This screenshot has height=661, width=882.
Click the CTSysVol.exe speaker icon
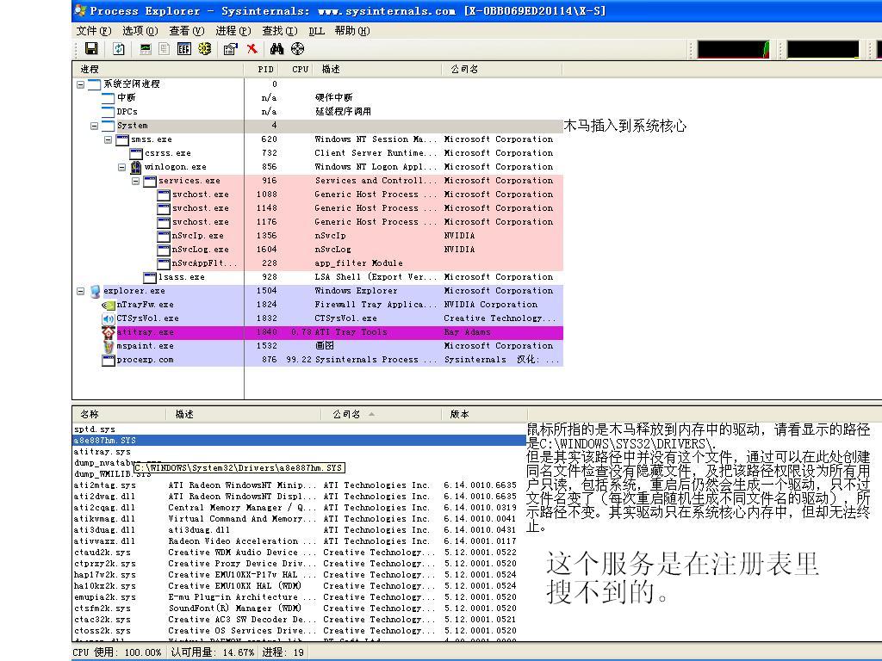coord(108,318)
